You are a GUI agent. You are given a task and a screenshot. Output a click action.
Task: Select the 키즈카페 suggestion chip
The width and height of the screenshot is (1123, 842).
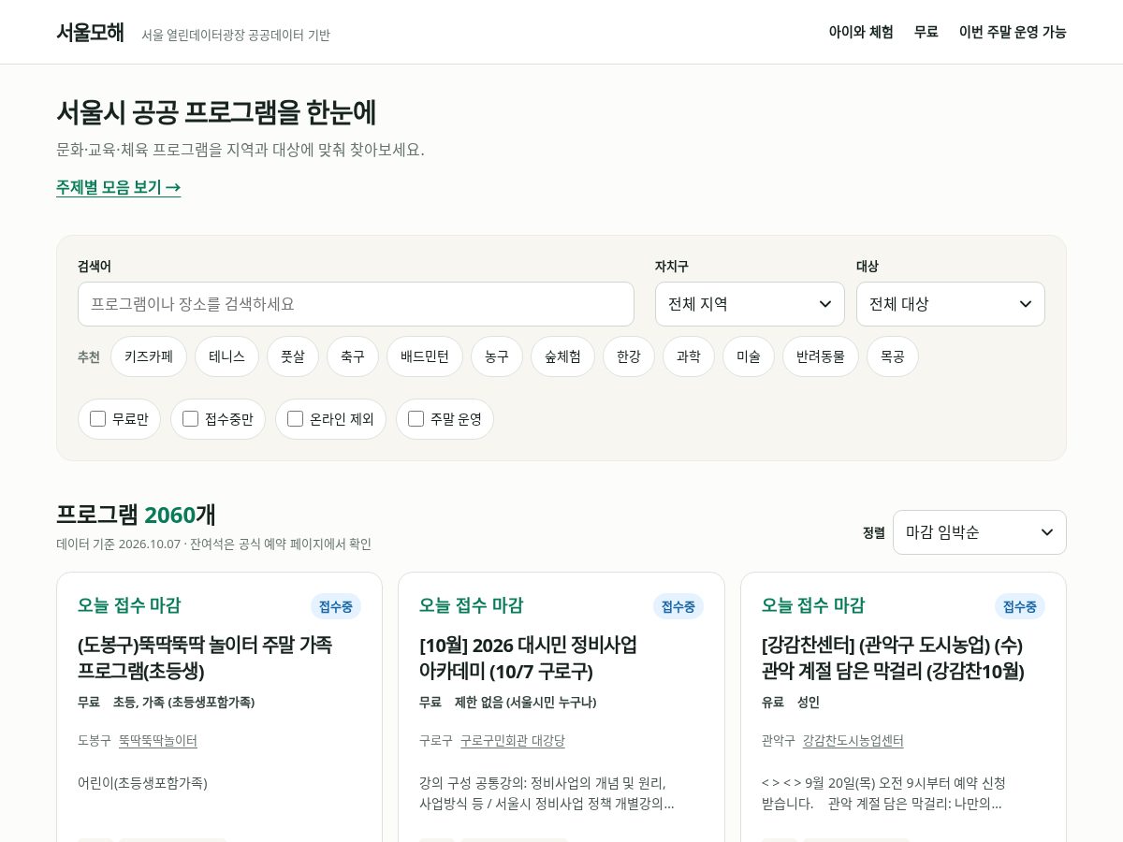(x=149, y=356)
